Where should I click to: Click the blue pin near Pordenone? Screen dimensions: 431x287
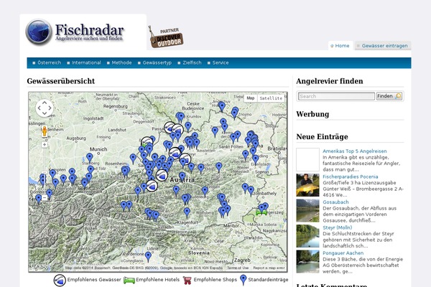click(148, 257)
